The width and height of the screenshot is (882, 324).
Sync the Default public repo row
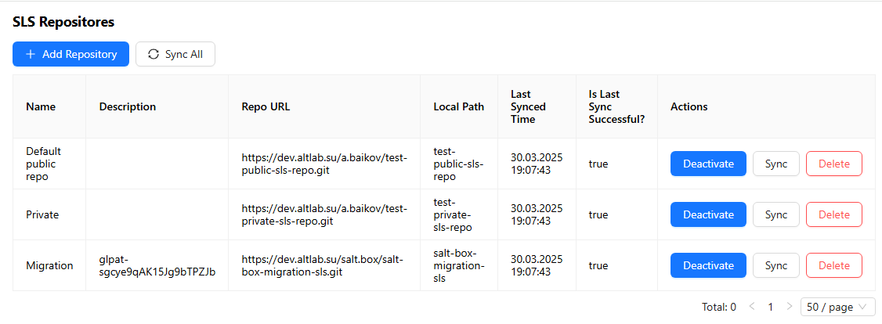tap(776, 164)
